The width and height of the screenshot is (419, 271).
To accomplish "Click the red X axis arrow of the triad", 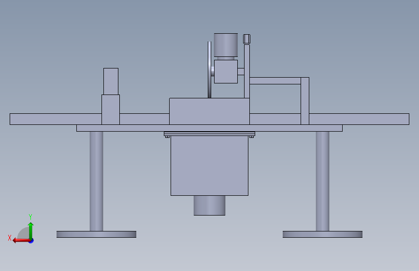I will click(21, 241).
